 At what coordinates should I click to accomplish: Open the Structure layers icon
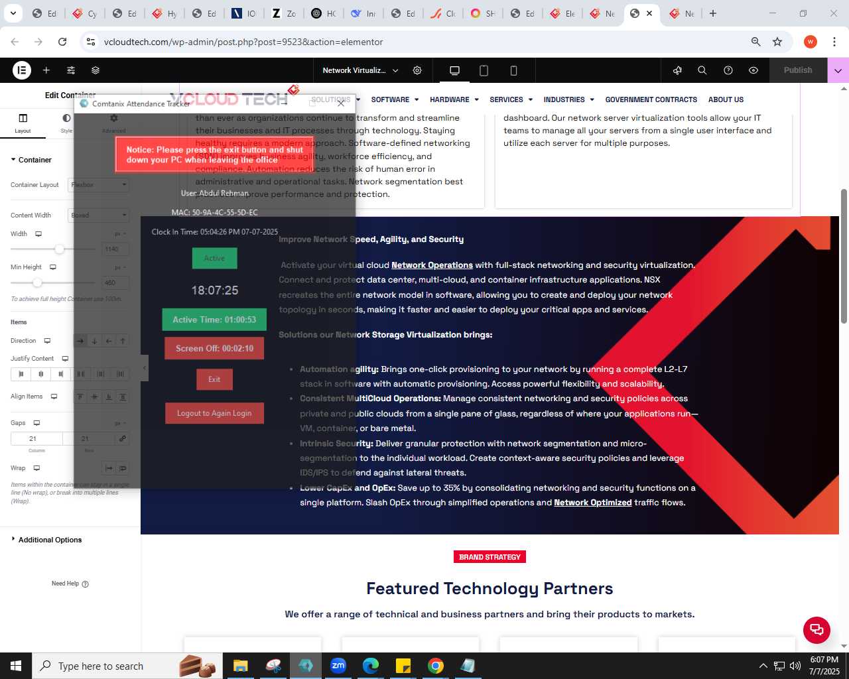(96, 70)
